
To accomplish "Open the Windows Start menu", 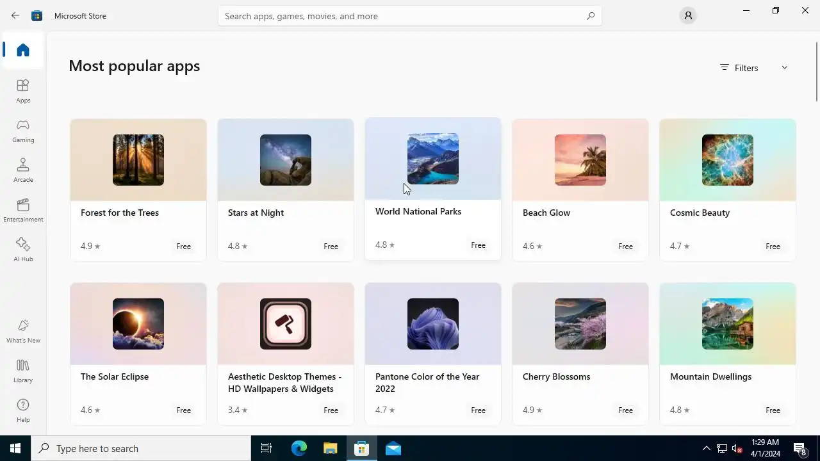I will click(x=15, y=448).
